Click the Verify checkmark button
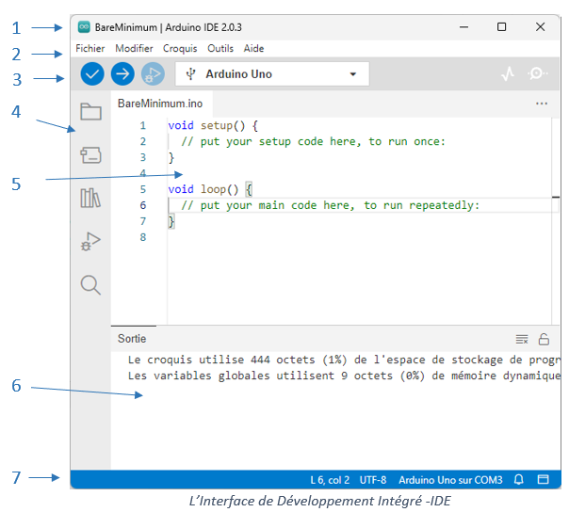569x512 pixels. [x=92, y=74]
